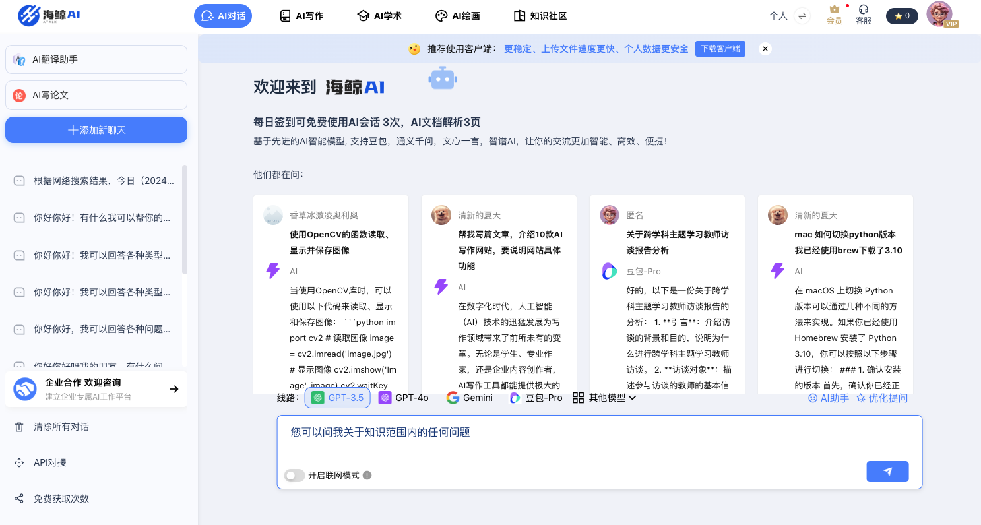This screenshot has width=981, height=525.
Task: Click the 香草冰激凌奥利奥 user avatar
Action: tap(273, 215)
